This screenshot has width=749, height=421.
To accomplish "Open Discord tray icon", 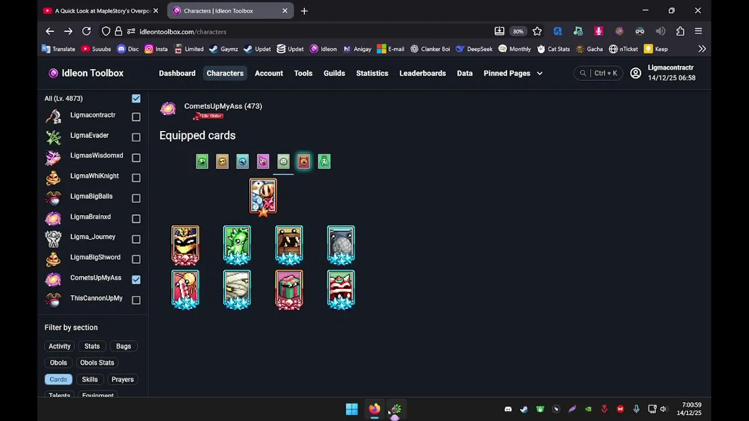I will 508,409.
